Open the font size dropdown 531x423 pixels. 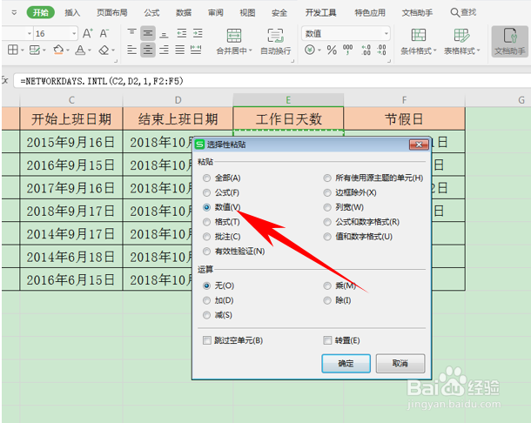point(74,34)
